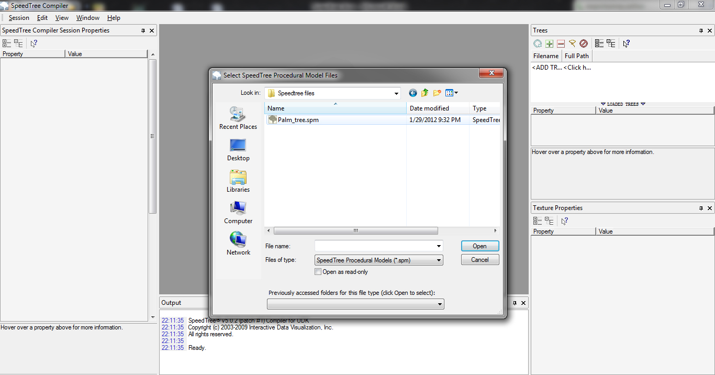Open the Previously accessed folders dropdown
Screen dimensions: 715x375
pos(440,304)
